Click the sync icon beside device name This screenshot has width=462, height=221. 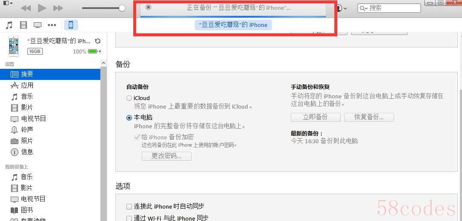click(x=97, y=41)
